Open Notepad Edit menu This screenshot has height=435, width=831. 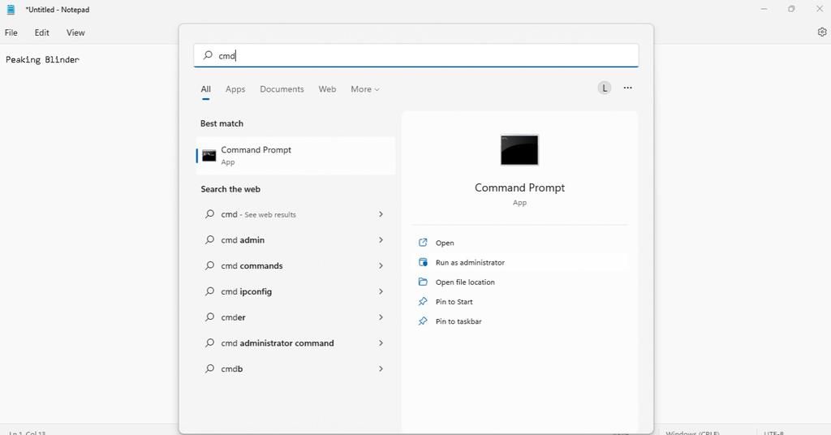42,32
